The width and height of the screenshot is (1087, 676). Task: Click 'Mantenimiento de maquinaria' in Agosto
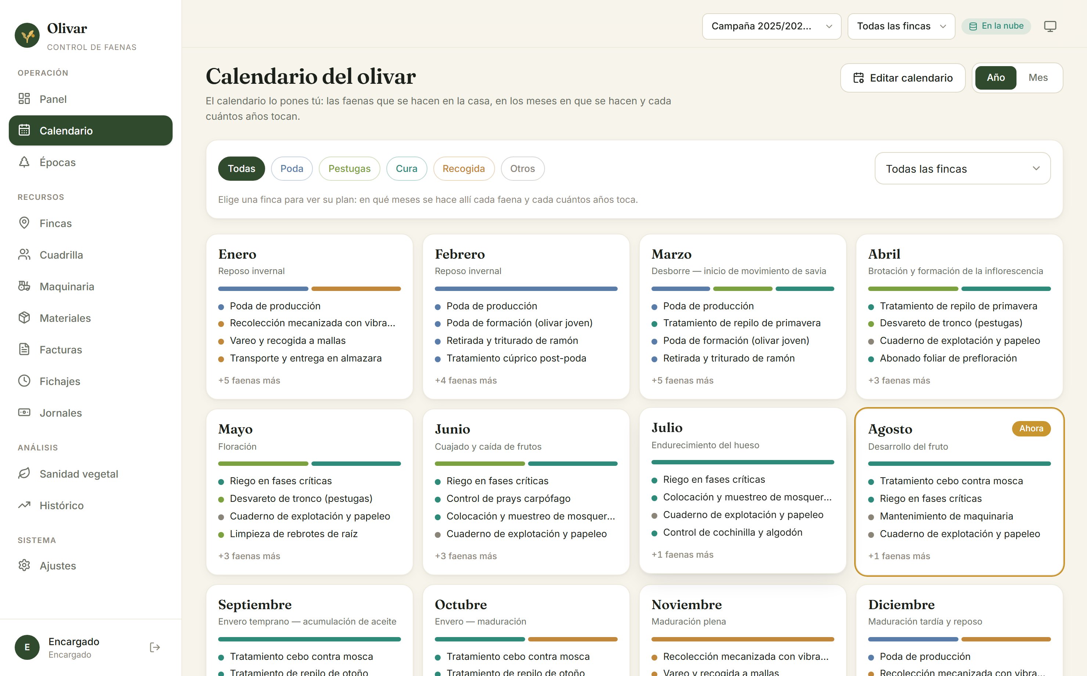pos(946,516)
